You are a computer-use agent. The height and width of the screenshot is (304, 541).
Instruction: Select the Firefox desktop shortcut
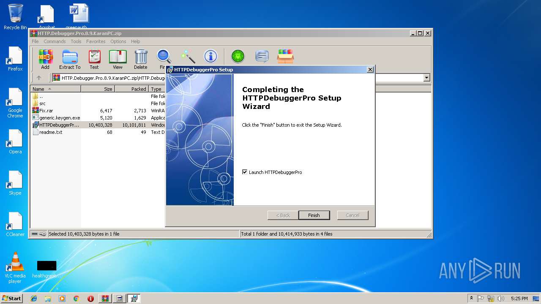[x=15, y=59]
